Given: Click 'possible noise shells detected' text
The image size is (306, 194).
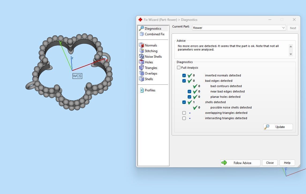Looking at the screenshot, I should pyautogui.click(x=231, y=107).
